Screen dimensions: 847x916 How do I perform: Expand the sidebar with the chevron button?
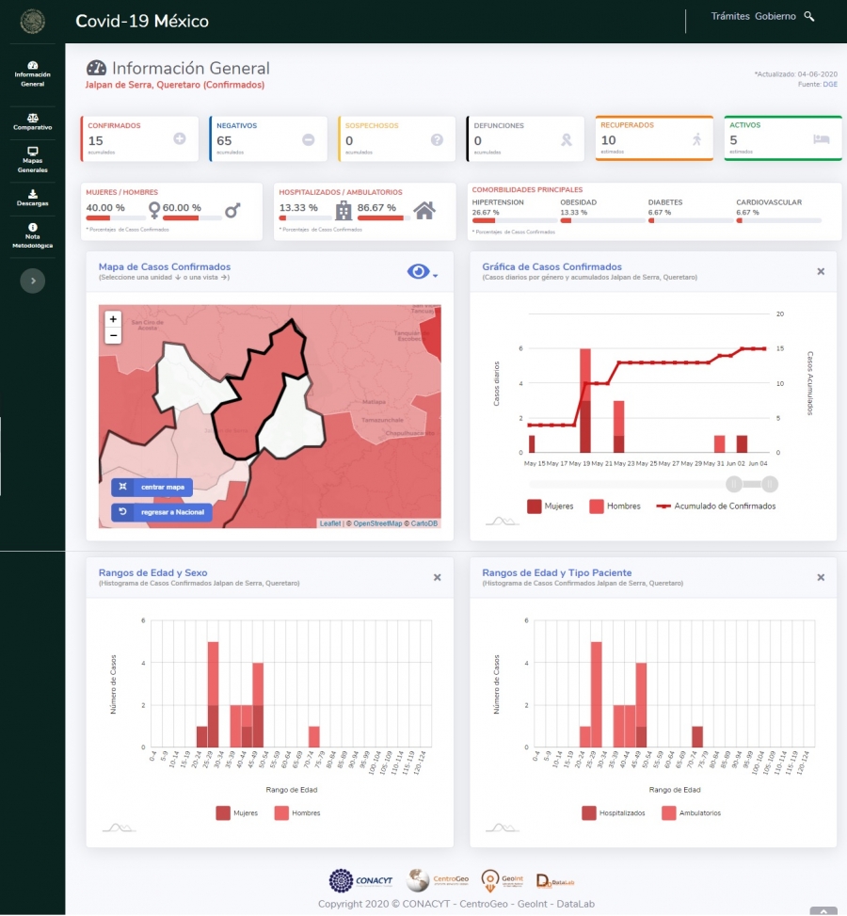(33, 281)
